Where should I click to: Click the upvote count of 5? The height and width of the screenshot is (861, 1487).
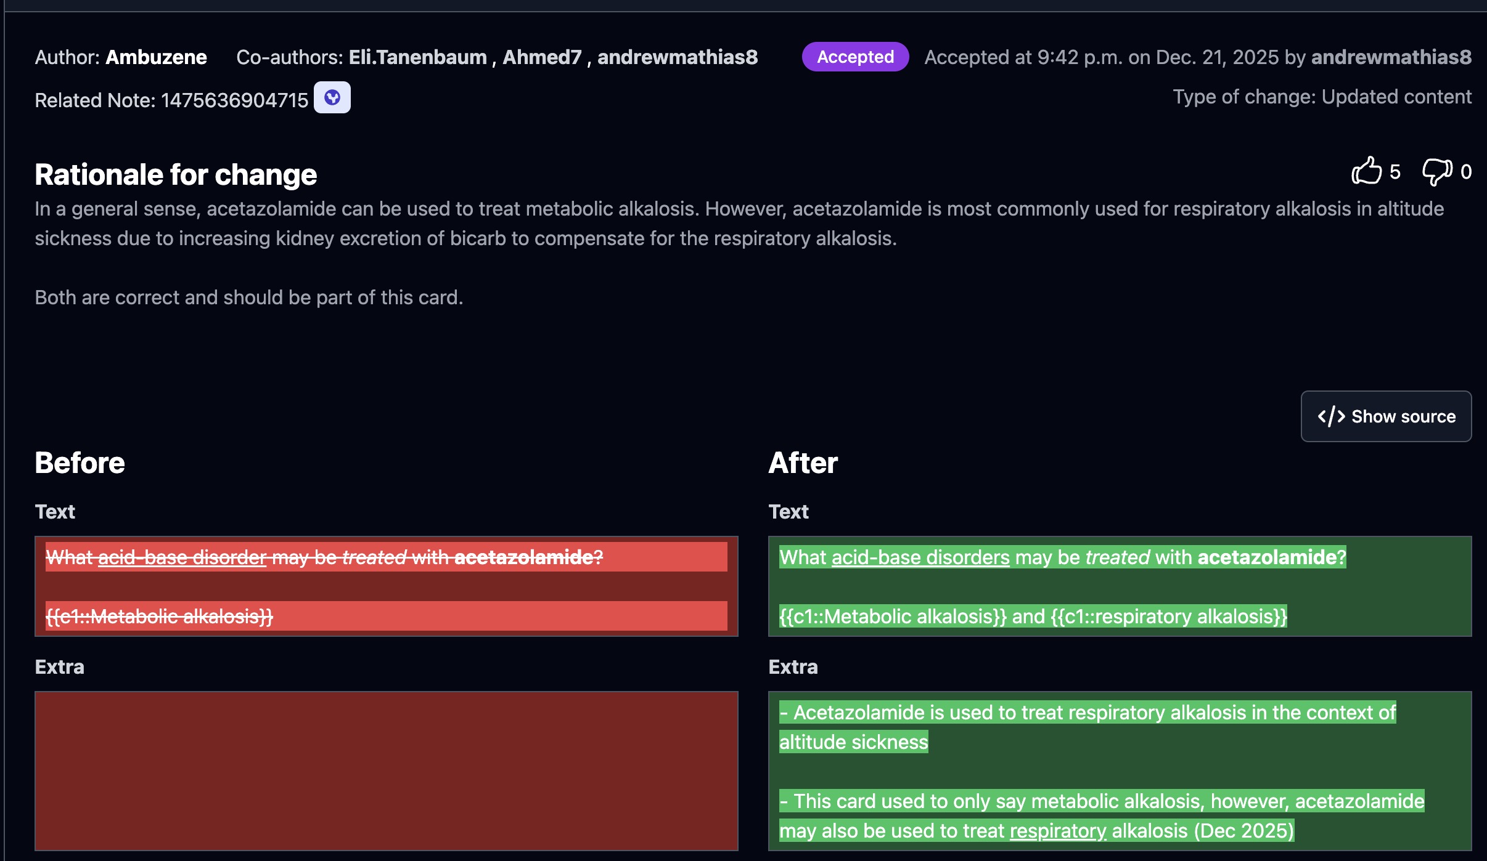[1395, 172]
